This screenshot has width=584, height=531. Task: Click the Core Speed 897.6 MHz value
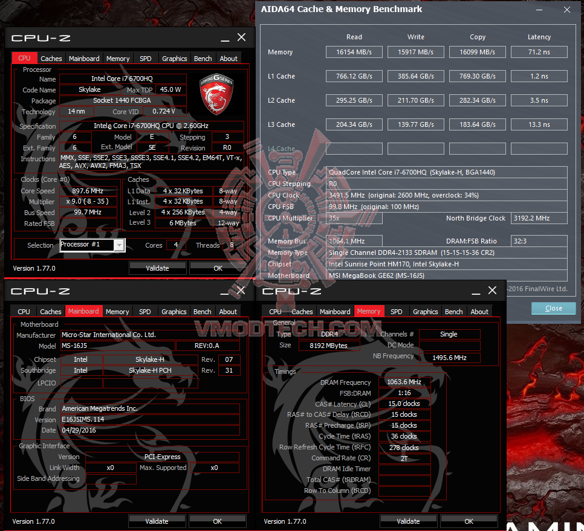pyautogui.click(x=88, y=191)
